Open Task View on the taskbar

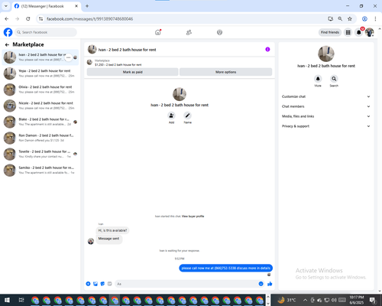coord(21,300)
